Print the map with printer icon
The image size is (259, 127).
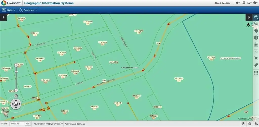point(244,3)
